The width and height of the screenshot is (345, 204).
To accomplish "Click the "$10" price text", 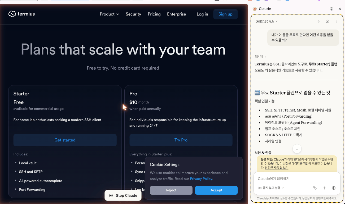I will pyautogui.click(x=133, y=102).
